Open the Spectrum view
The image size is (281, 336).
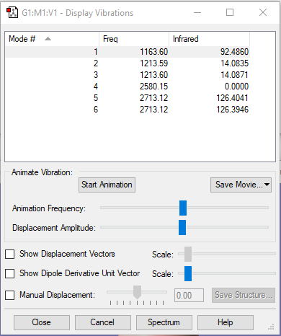click(x=164, y=322)
